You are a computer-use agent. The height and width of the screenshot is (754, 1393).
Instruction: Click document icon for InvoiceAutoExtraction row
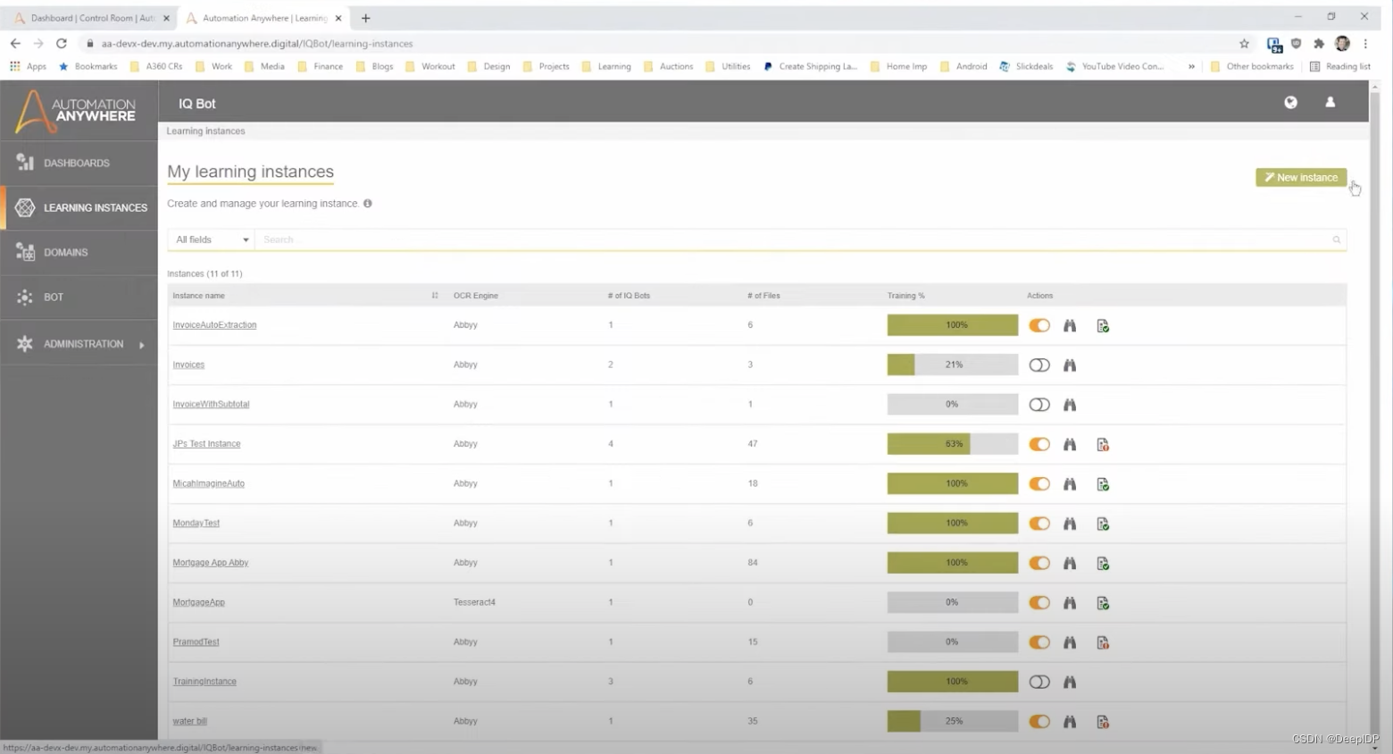click(x=1103, y=326)
